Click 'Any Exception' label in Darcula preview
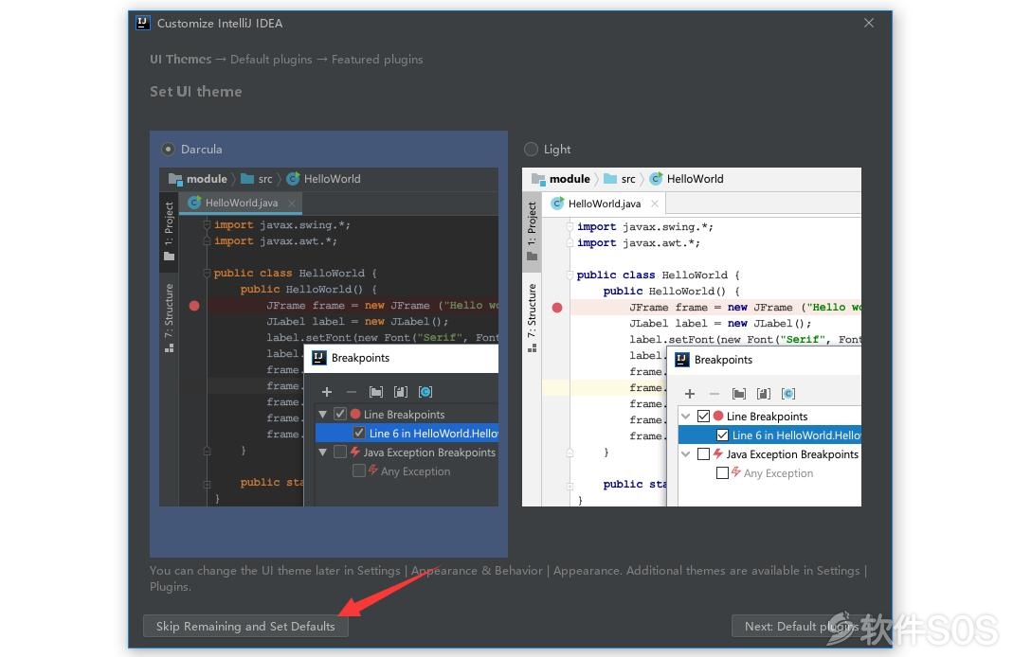 415,471
